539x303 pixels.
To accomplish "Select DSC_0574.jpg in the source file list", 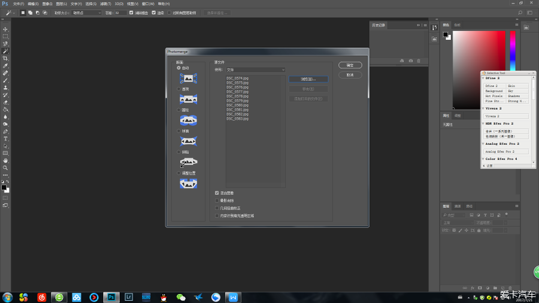I will (x=237, y=78).
